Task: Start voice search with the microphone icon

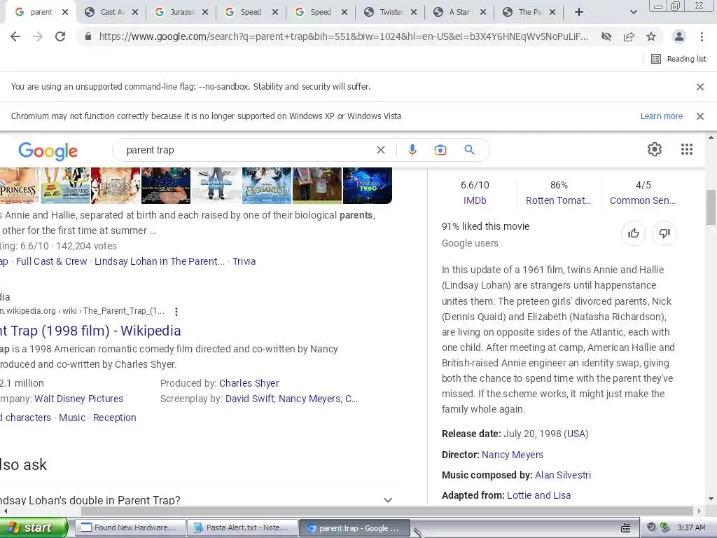Action: (x=412, y=150)
